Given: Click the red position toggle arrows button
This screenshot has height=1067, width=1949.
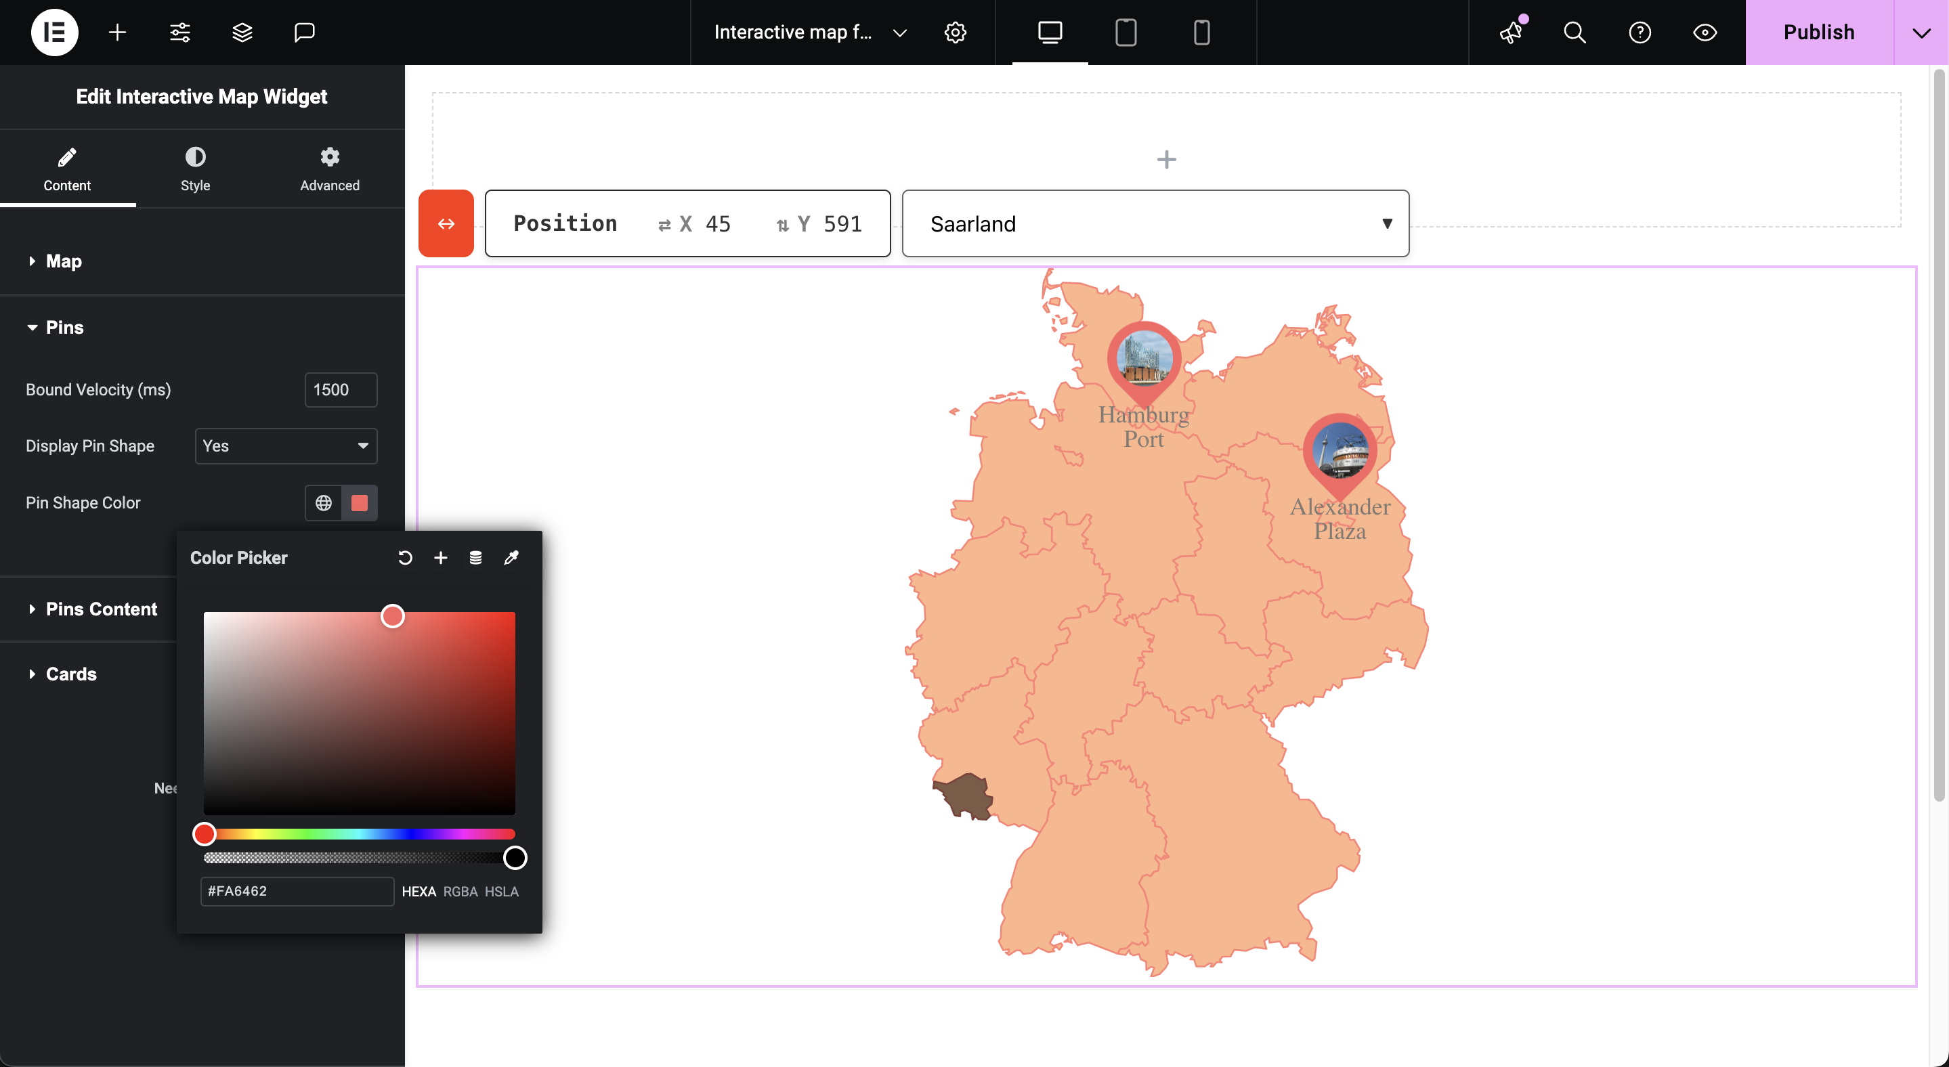Looking at the screenshot, I should click(x=446, y=223).
